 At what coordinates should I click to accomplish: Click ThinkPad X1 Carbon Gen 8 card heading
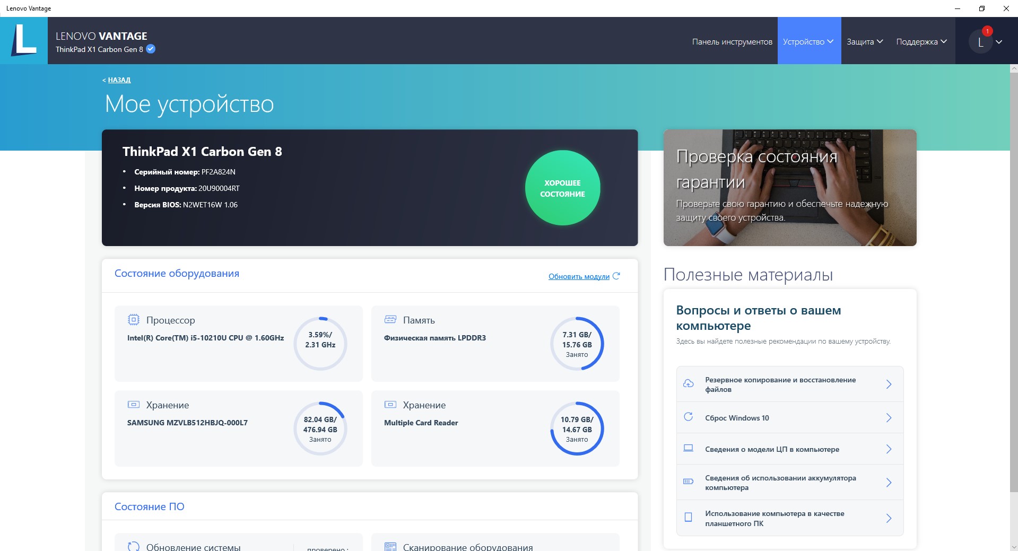tap(202, 152)
